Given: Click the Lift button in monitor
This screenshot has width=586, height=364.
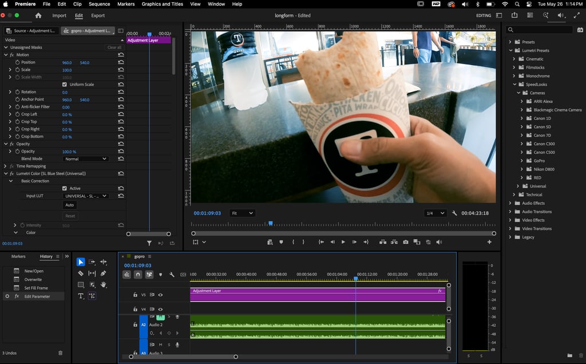Looking at the screenshot, I should pyautogui.click(x=383, y=242).
